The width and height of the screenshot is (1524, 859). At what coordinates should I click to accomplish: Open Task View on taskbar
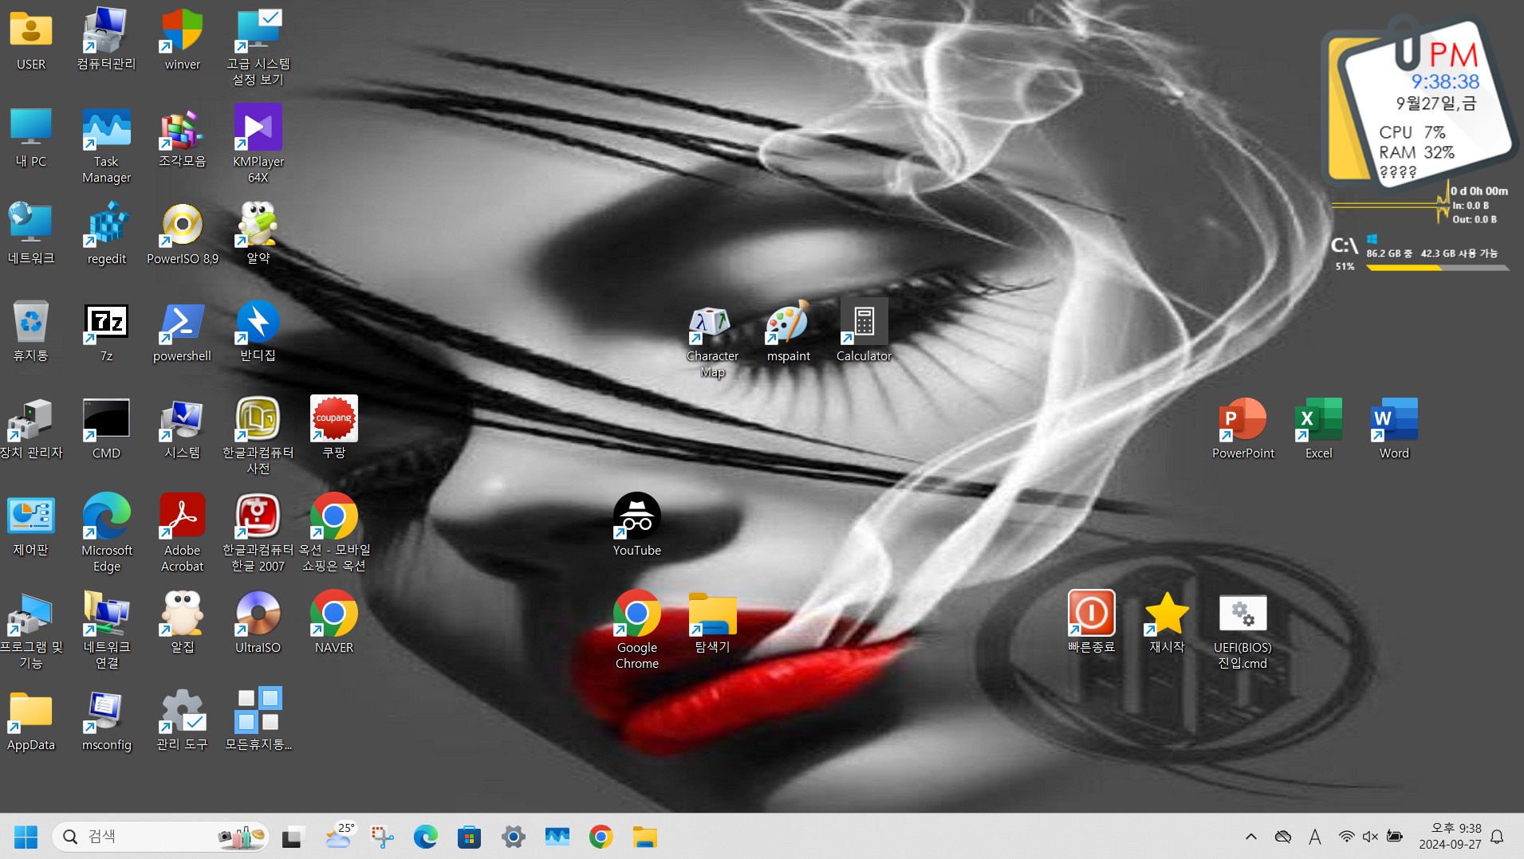coord(292,837)
